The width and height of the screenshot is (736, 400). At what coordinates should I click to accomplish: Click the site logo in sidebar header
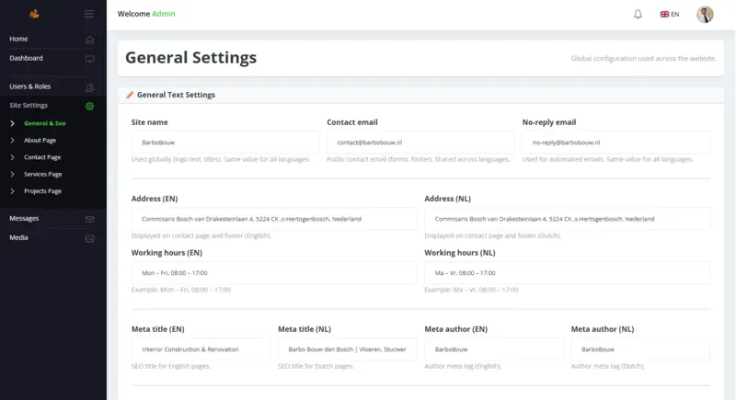tap(34, 14)
